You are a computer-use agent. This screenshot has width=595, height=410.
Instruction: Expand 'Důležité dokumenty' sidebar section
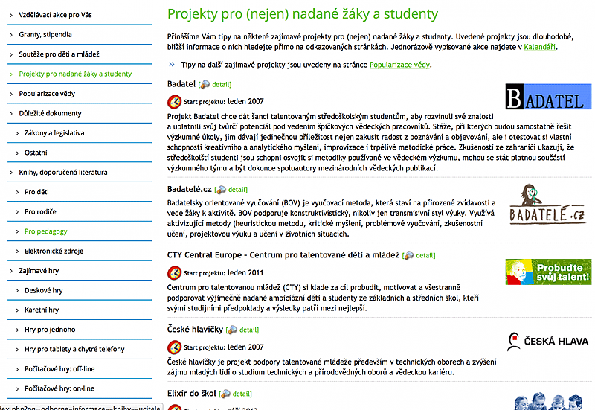click(x=50, y=113)
